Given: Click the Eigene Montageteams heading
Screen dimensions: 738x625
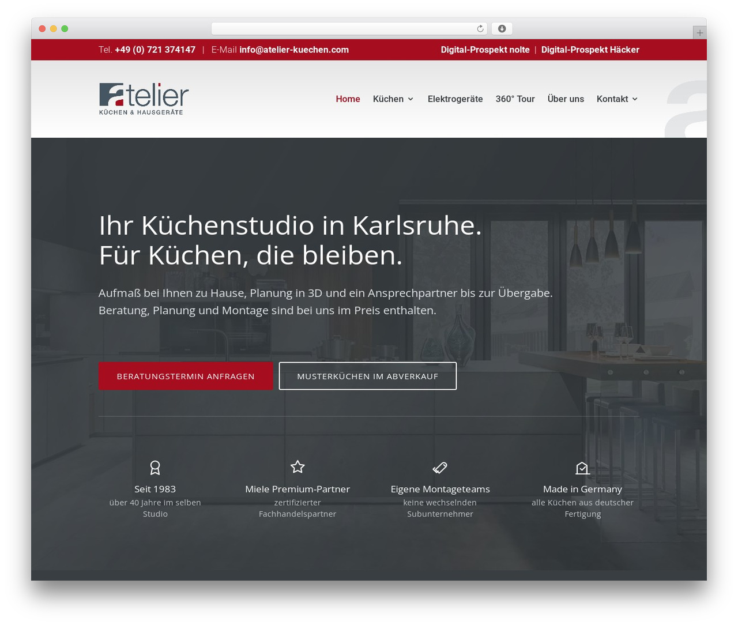Looking at the screenshot, I should click(x=440, y=489).
